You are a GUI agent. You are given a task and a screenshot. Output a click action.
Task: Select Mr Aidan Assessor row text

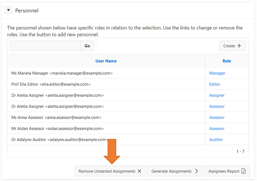[x=58, y=129]
